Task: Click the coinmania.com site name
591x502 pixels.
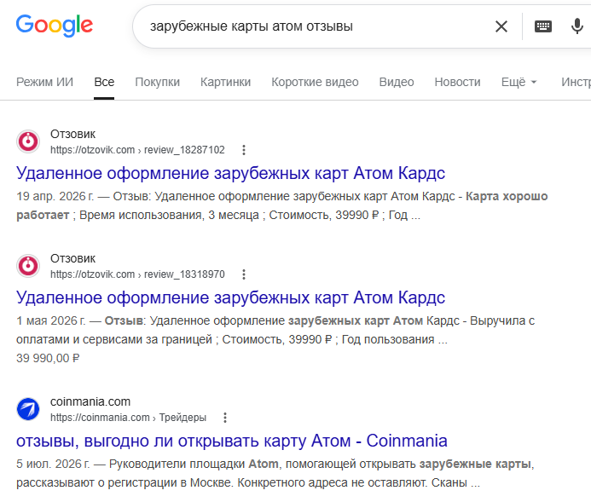Action: [90, 401]
